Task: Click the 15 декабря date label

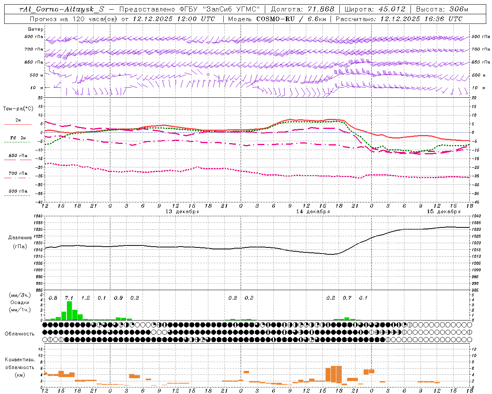Action: [444, 212]
